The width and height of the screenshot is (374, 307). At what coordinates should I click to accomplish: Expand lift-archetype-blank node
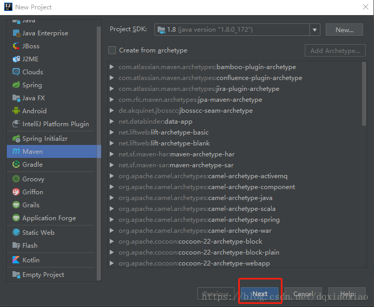point(111,143)
